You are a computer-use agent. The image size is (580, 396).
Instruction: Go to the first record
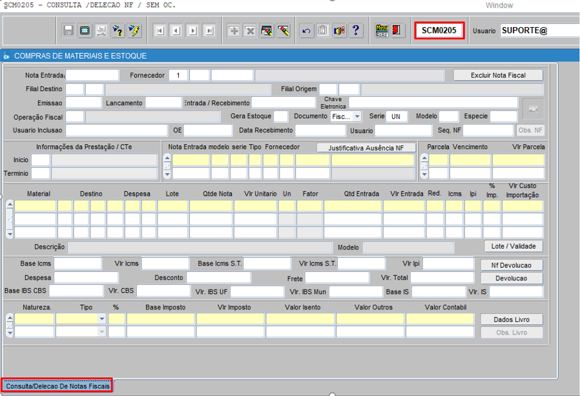[160, 30]
